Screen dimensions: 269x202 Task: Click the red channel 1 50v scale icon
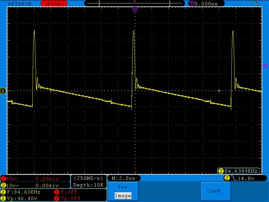click(3, 178)
